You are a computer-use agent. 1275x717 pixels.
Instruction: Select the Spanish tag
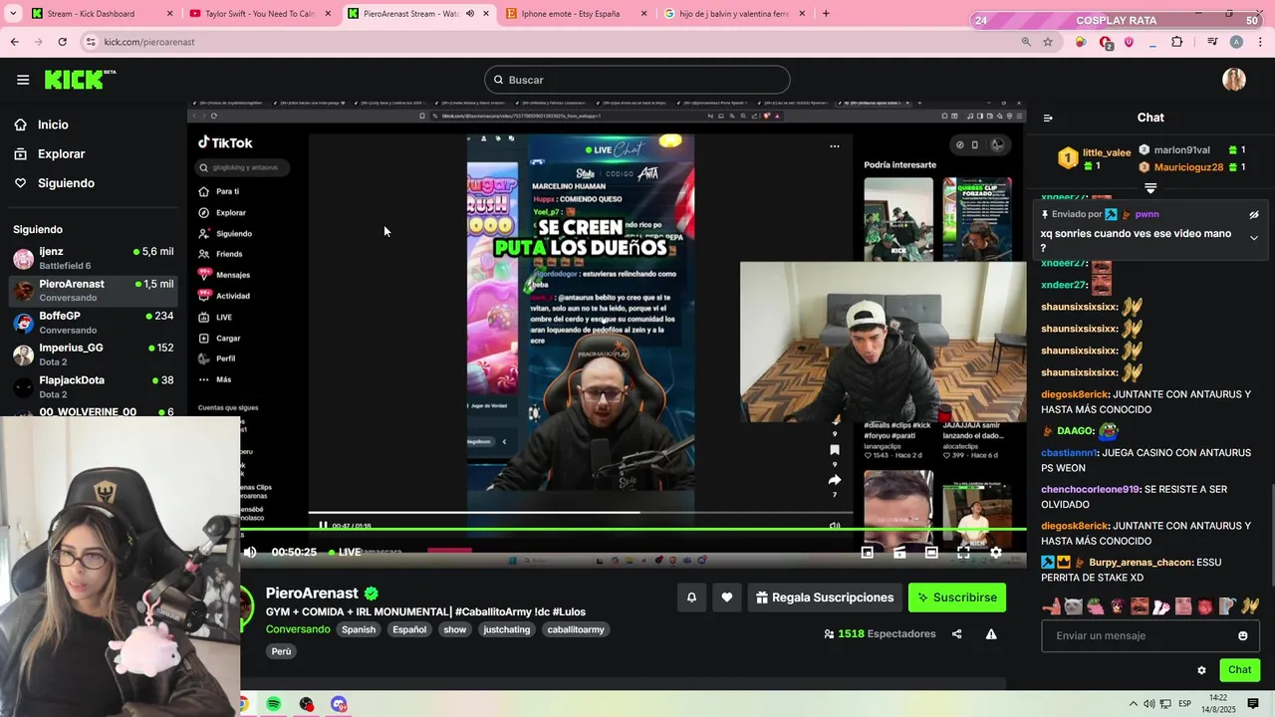[x=359, y=629]
